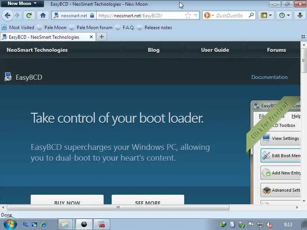
Task: Click the SEE MORE button
Action: (x=148, y=199)
